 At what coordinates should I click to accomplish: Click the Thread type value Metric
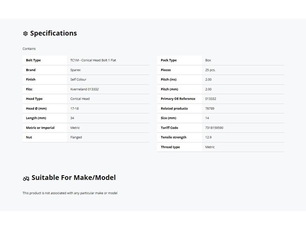pyautogui.click(x=210, y=147)
